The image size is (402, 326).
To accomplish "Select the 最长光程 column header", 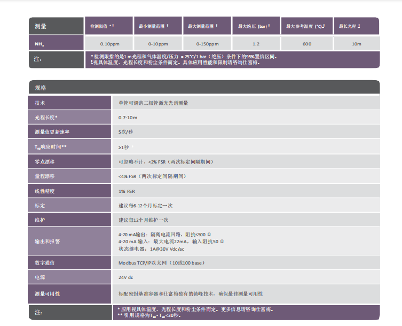I will [x=356, y=26].
